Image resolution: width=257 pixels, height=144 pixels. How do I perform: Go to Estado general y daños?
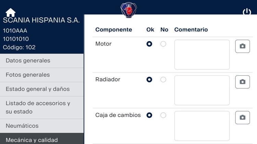(x=42, y=89)
